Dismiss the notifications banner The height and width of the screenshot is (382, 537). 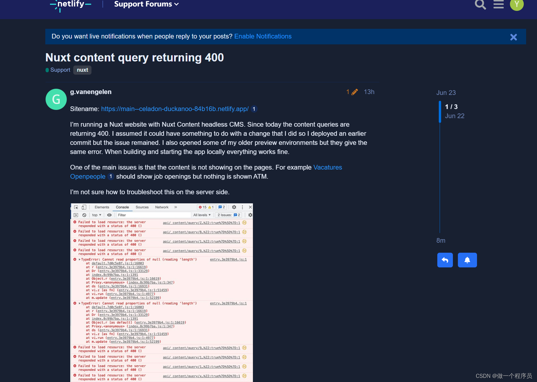[513, 37]
